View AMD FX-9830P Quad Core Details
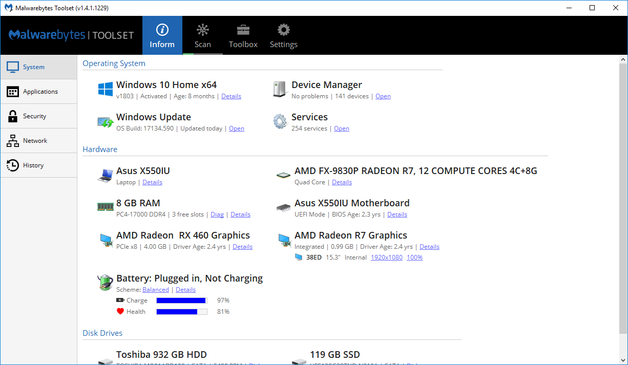Viewport: 628px width, 365px height. [342, 182]
